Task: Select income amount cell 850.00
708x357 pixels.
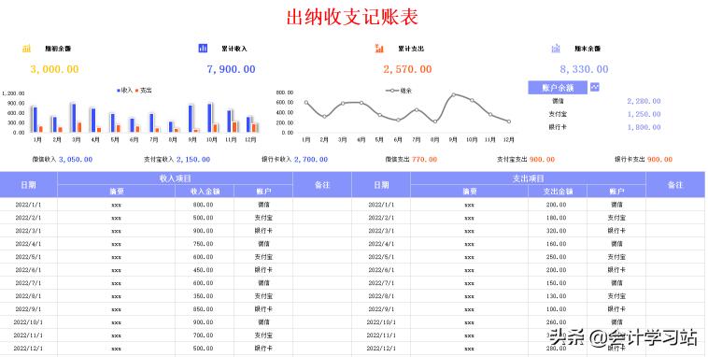Action: click(x=204, y=309)
